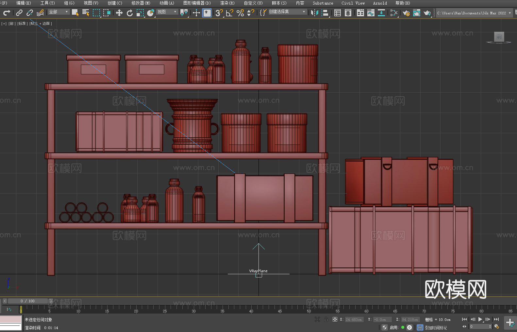
Task: Open the 工具(T) menu
Action: [x=48, y=3]
